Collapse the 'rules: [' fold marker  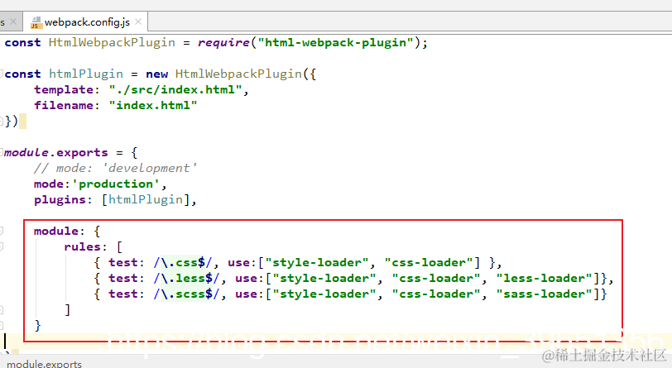(x=2, y=246)
